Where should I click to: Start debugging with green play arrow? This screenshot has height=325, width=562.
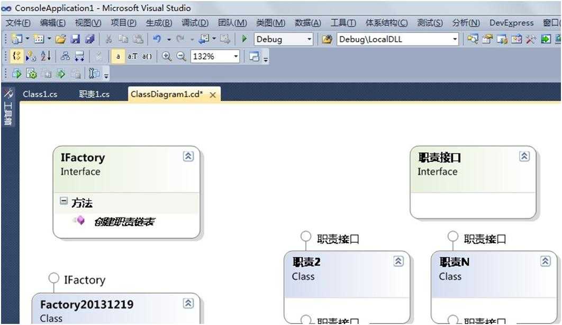point(244,39)
